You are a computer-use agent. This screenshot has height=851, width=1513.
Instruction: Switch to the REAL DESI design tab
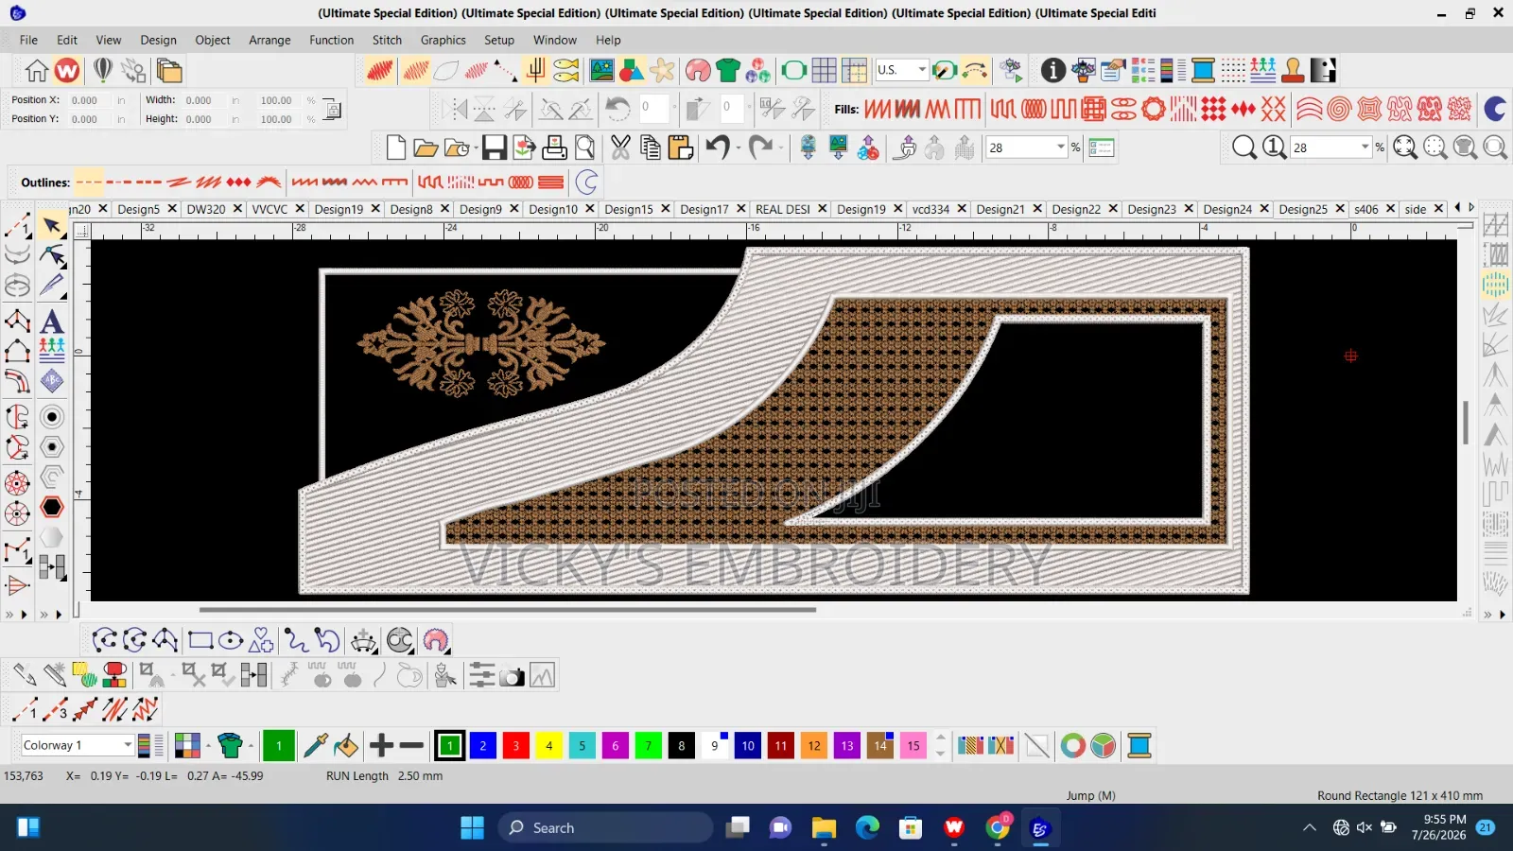[x=782, y=209]
